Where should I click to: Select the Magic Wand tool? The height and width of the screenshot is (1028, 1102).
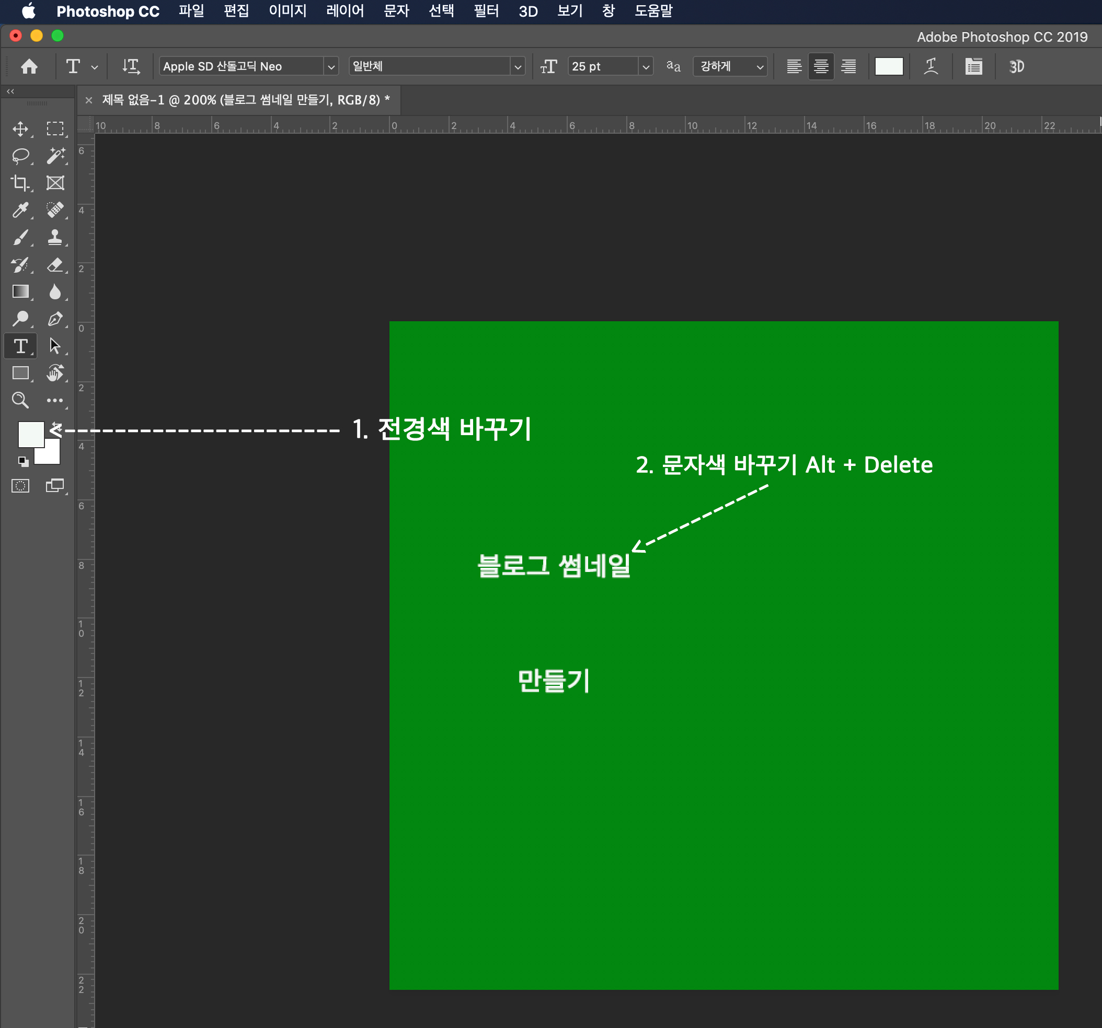pos(55,156)
